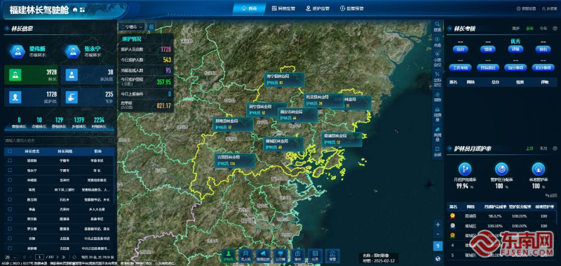This screenshot has width=561, height=266.
Task: Go to the home icon beside title
Action: tap(75, 10)
